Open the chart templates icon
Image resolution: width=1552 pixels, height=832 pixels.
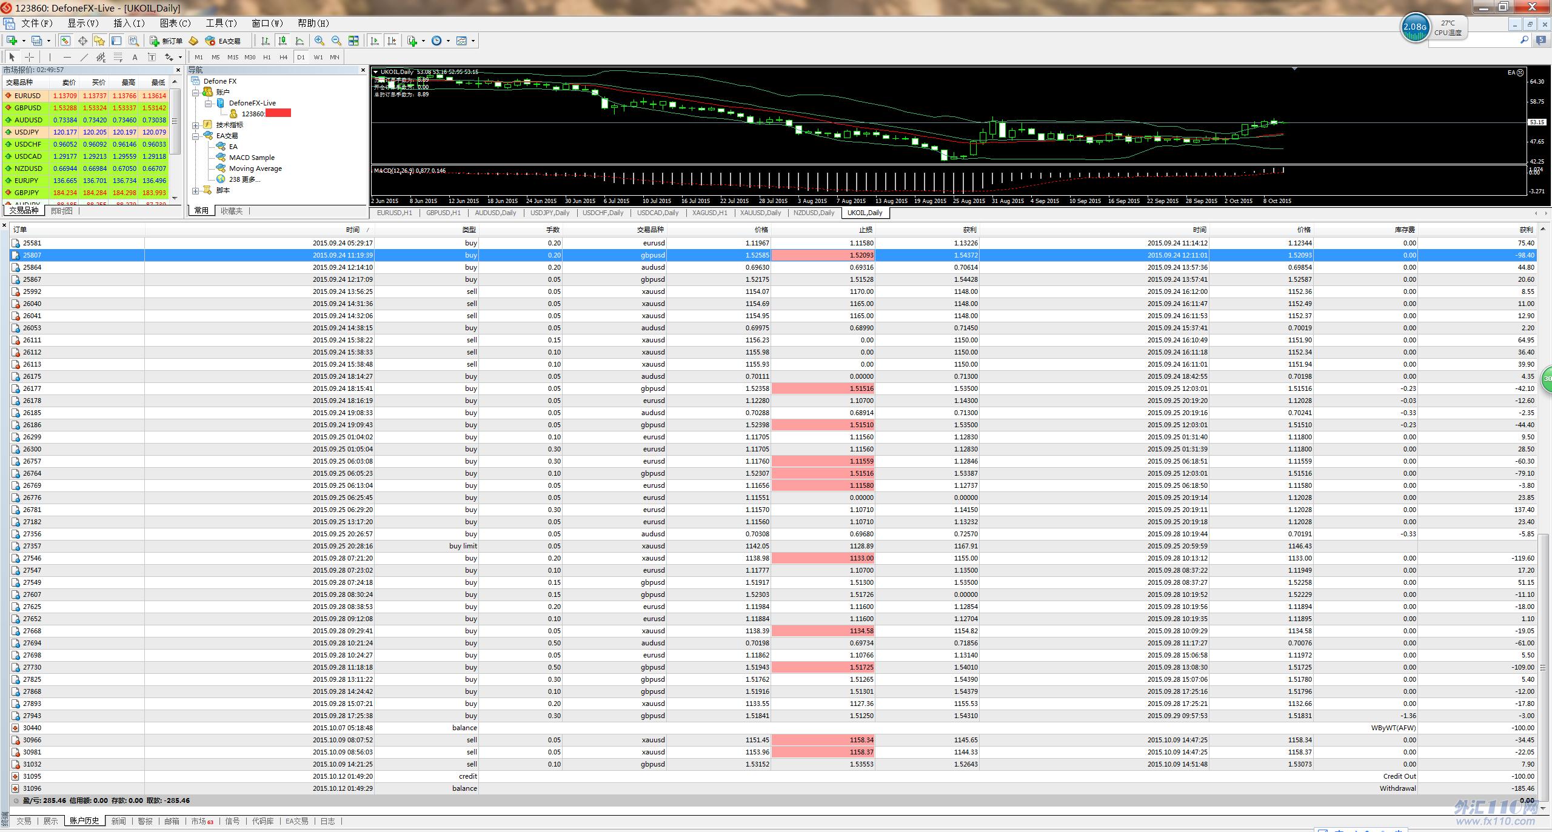(461, 41)
